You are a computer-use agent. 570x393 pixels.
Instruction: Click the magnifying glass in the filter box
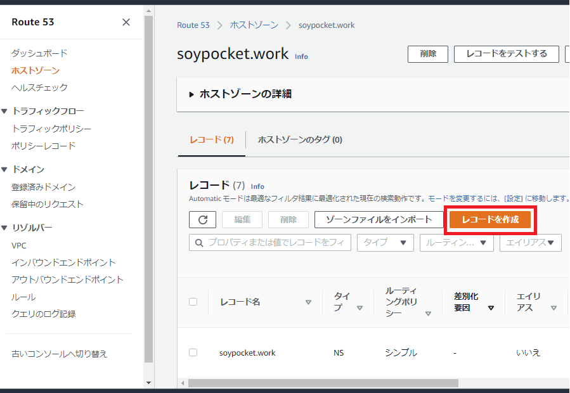pyautogui.click(x=198, y=242)
